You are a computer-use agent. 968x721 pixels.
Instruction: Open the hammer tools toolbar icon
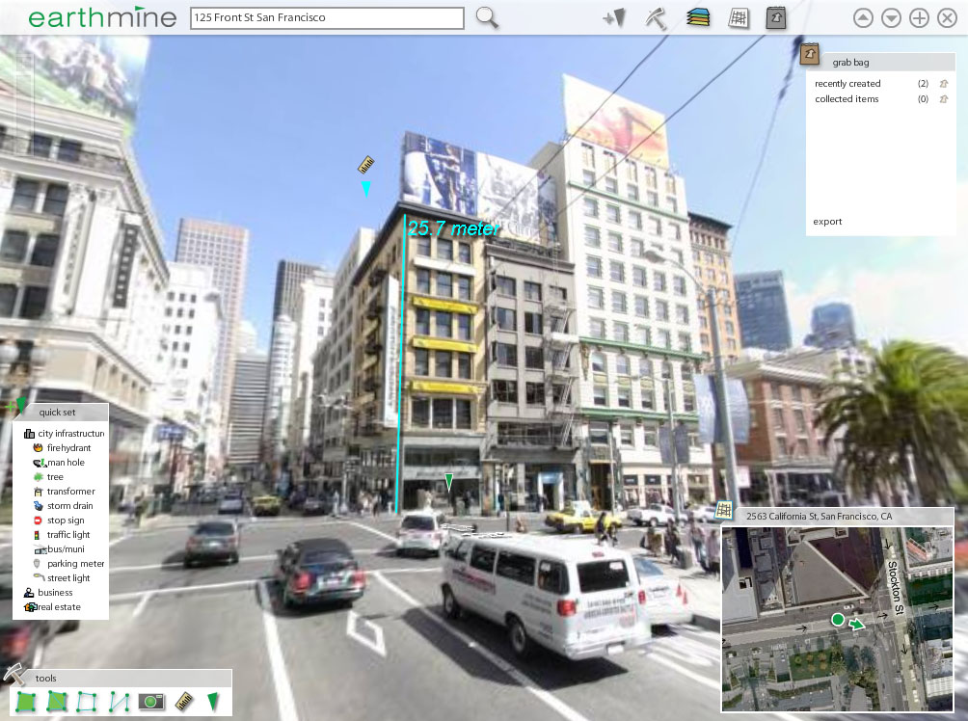(x=657, y=18)
